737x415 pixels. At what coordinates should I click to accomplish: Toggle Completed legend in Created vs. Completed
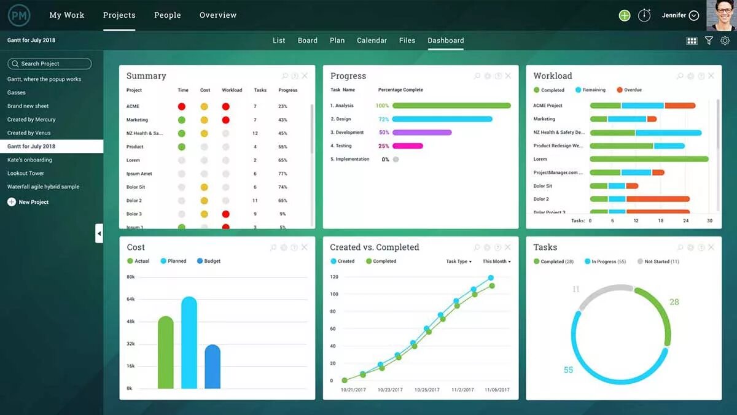pyautogui.click(x=381, y=262)
